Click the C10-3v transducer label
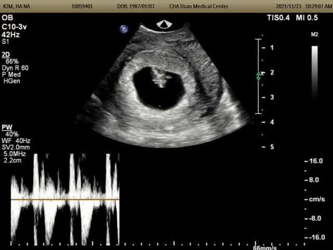The image size is (333, 250). [x=14, y=27]
